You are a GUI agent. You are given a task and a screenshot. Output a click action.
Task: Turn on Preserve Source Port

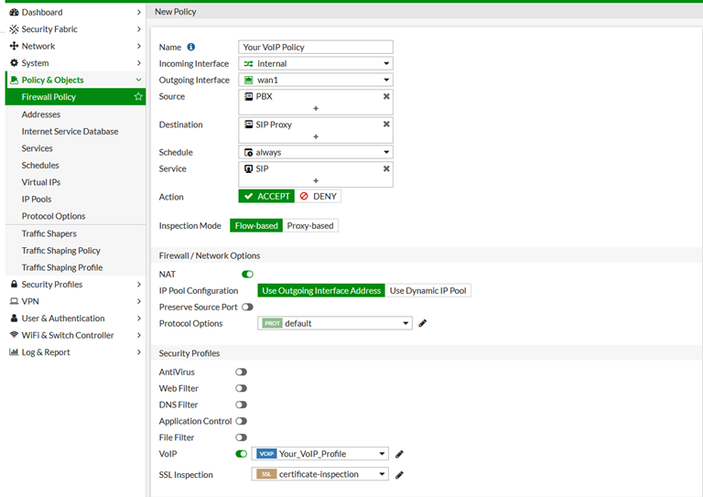pos(247,307)
